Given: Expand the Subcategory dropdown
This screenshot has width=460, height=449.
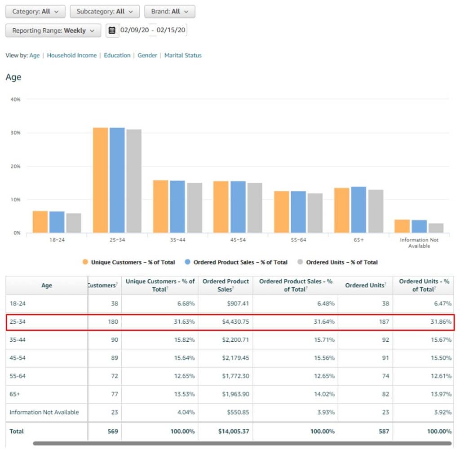Looking at the screenshot, I should pyautogui.click(x=104, y=11).
